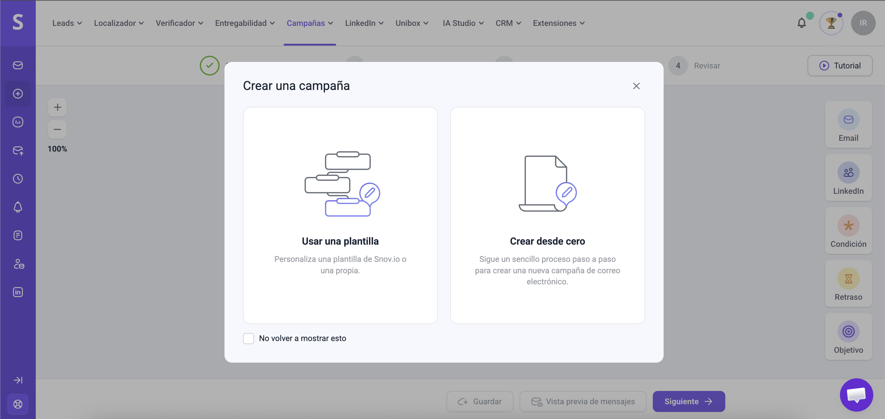Select the "Crear desde cero" card
Screen dimensions: 885x419
[x=547, y=215]
